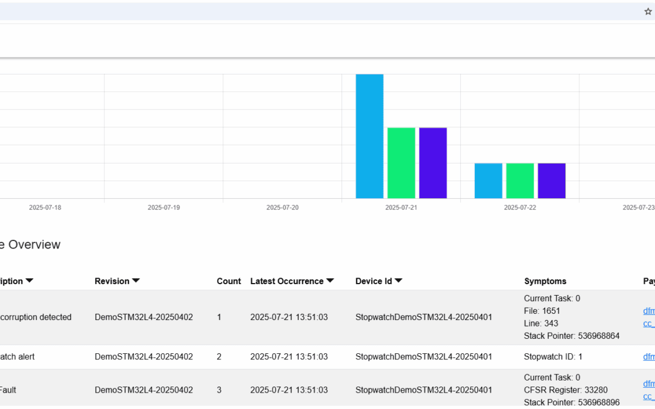Click device ID in the Stopwatch alert row

point(423,357)
